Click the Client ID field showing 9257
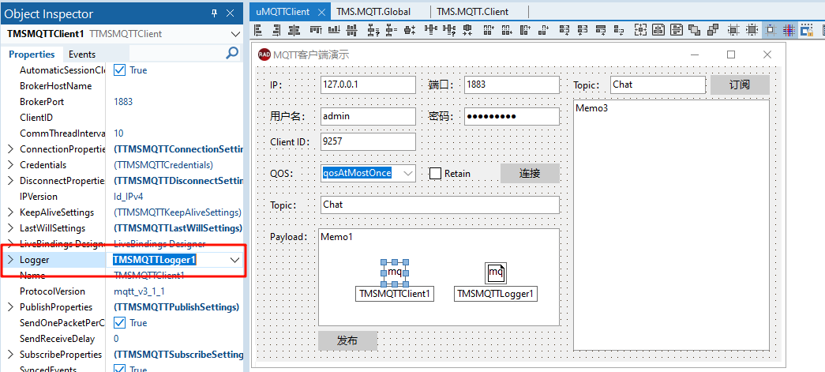The image size is (825, 372). coord(368,141)
